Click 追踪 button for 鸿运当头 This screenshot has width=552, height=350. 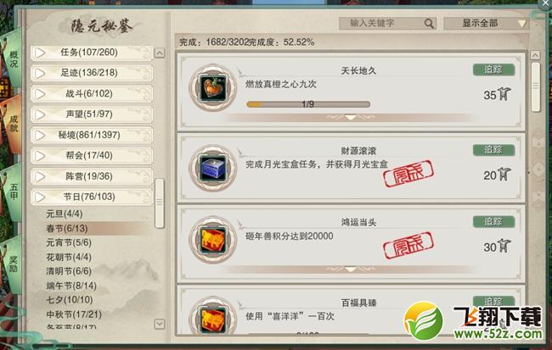493,222
